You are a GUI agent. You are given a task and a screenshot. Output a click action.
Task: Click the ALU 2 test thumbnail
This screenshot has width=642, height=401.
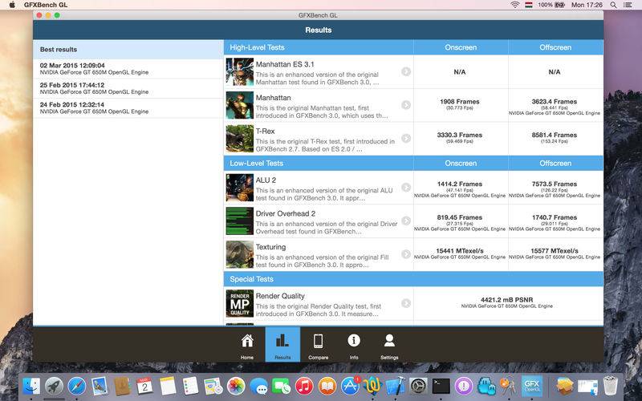(x=239, y=188)
